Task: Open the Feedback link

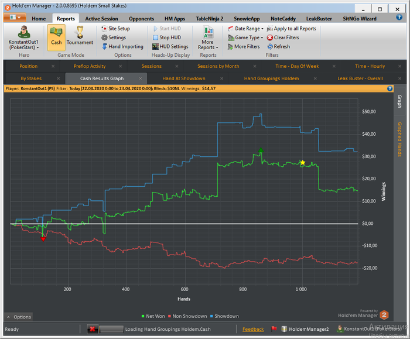Action: (x=253, y=329)
